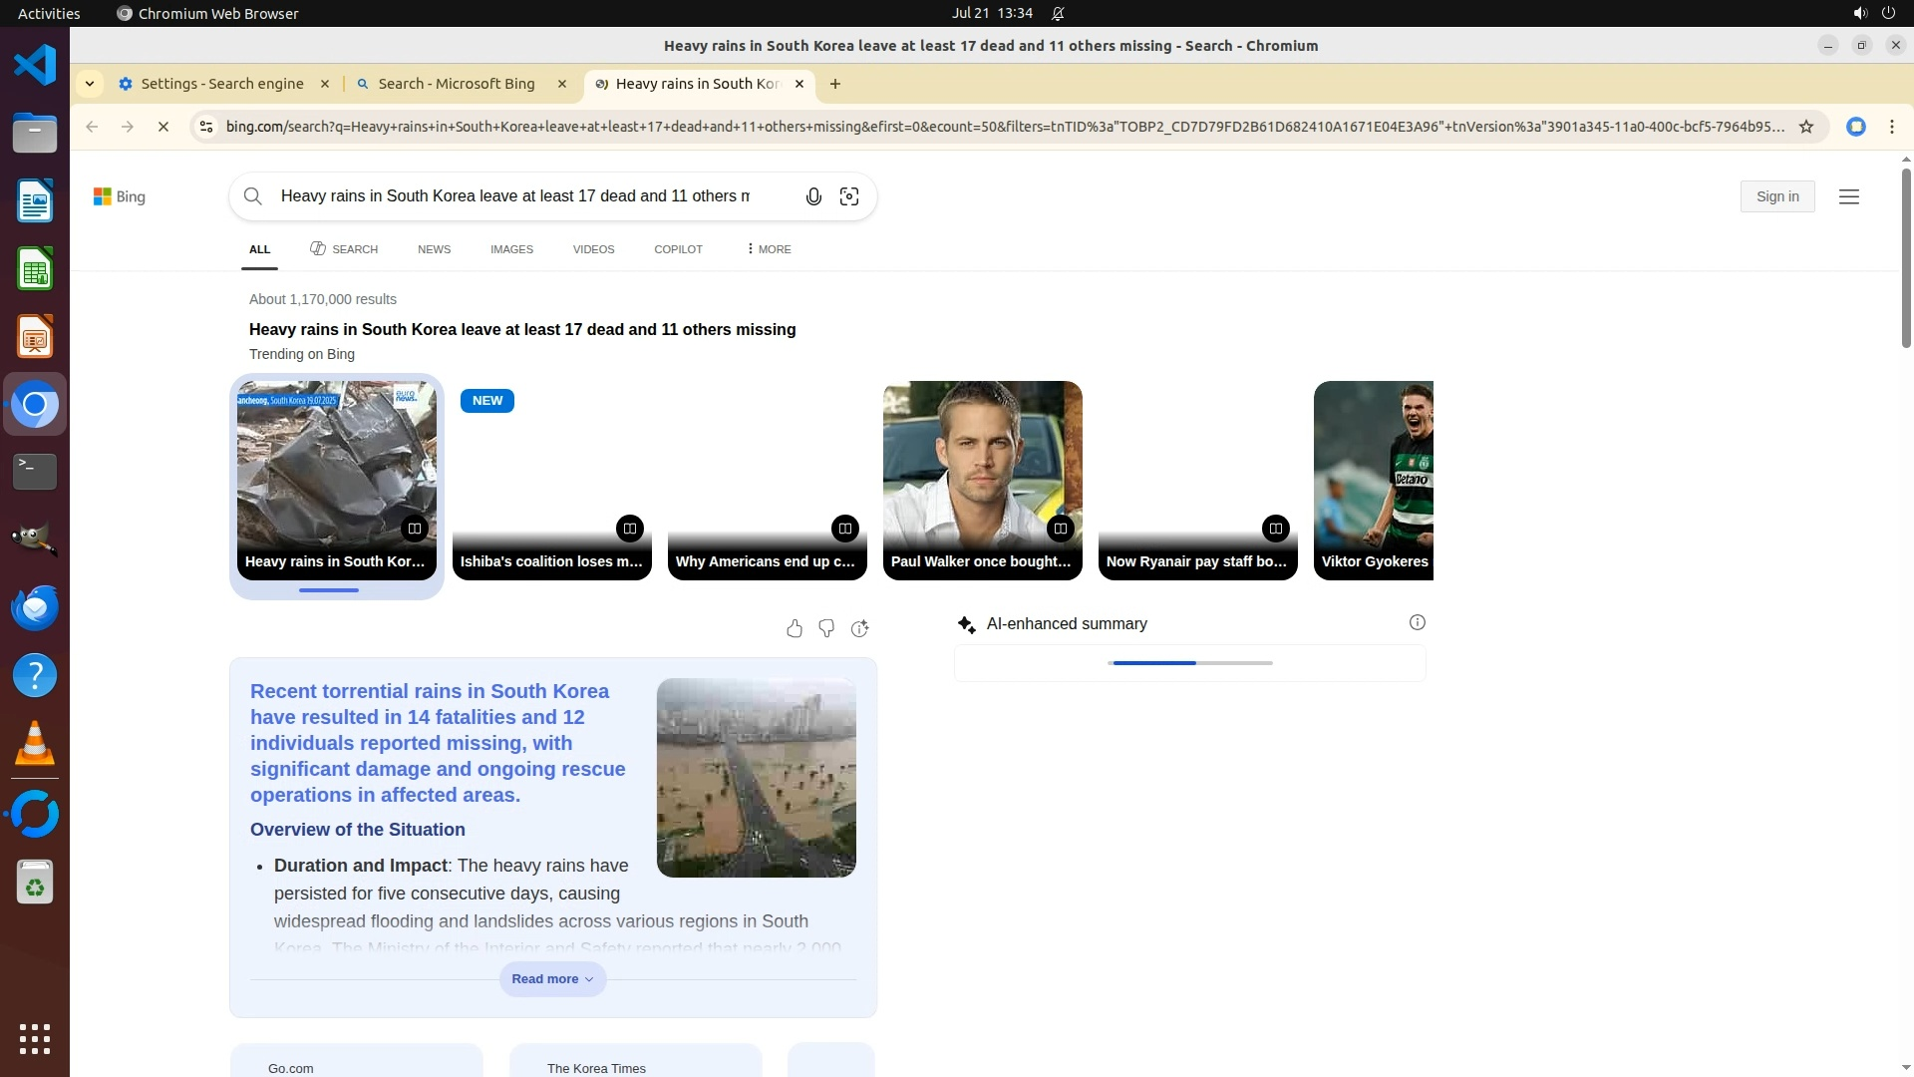This screenshot has height=1077, width=1914.
Task: Click the microphone voice search icon
Action: 813,196
